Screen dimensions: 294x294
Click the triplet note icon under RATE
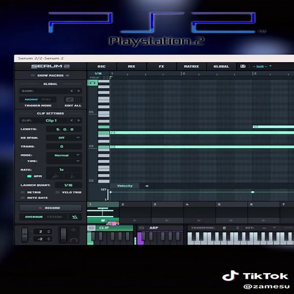tap(55, 176)
